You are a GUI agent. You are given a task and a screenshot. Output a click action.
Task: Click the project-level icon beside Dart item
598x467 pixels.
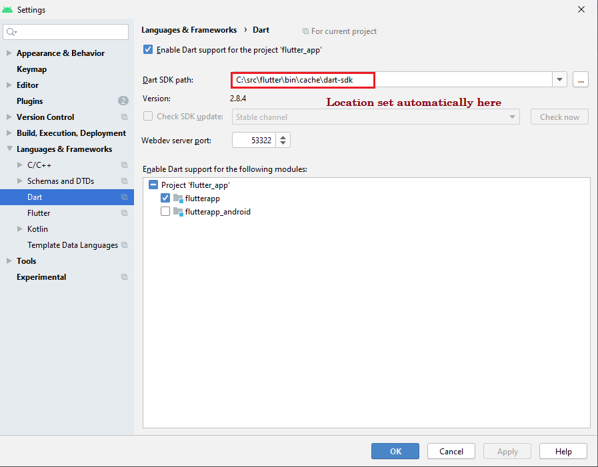[124, 197]
